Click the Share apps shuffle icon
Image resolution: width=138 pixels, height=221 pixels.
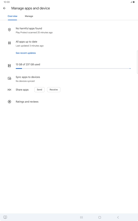pos(10,90)
